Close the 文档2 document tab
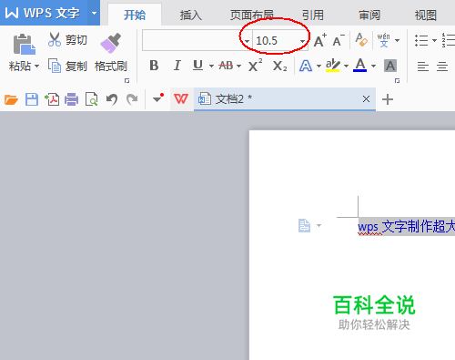 (x=366, y=98)
